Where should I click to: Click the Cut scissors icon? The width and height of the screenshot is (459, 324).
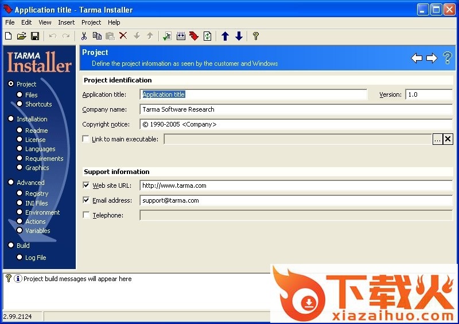[84, 36]
